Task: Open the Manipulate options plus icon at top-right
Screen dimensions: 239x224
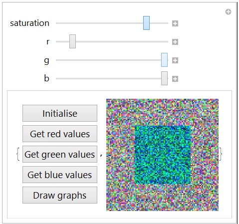Action: click(x=228, y=12)
